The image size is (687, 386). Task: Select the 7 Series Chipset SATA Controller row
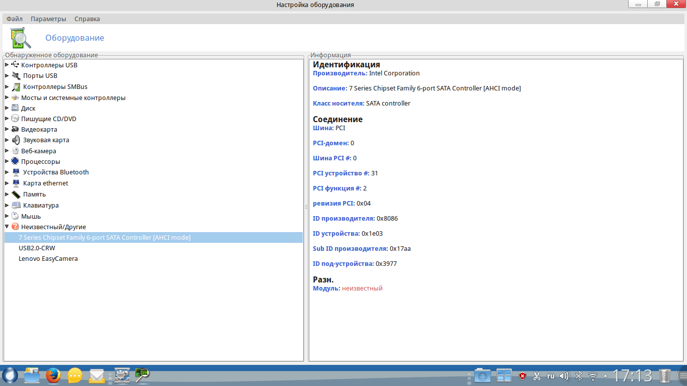point(153,237)
